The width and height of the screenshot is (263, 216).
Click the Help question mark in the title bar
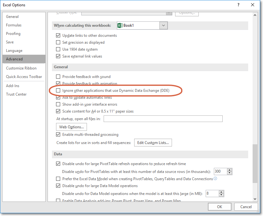tap(239, 5)
